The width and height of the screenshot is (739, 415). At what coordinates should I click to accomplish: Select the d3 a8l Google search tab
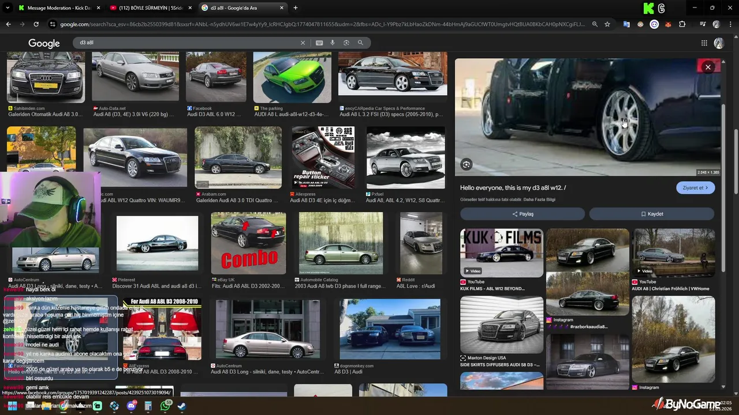tap(242, 8)
